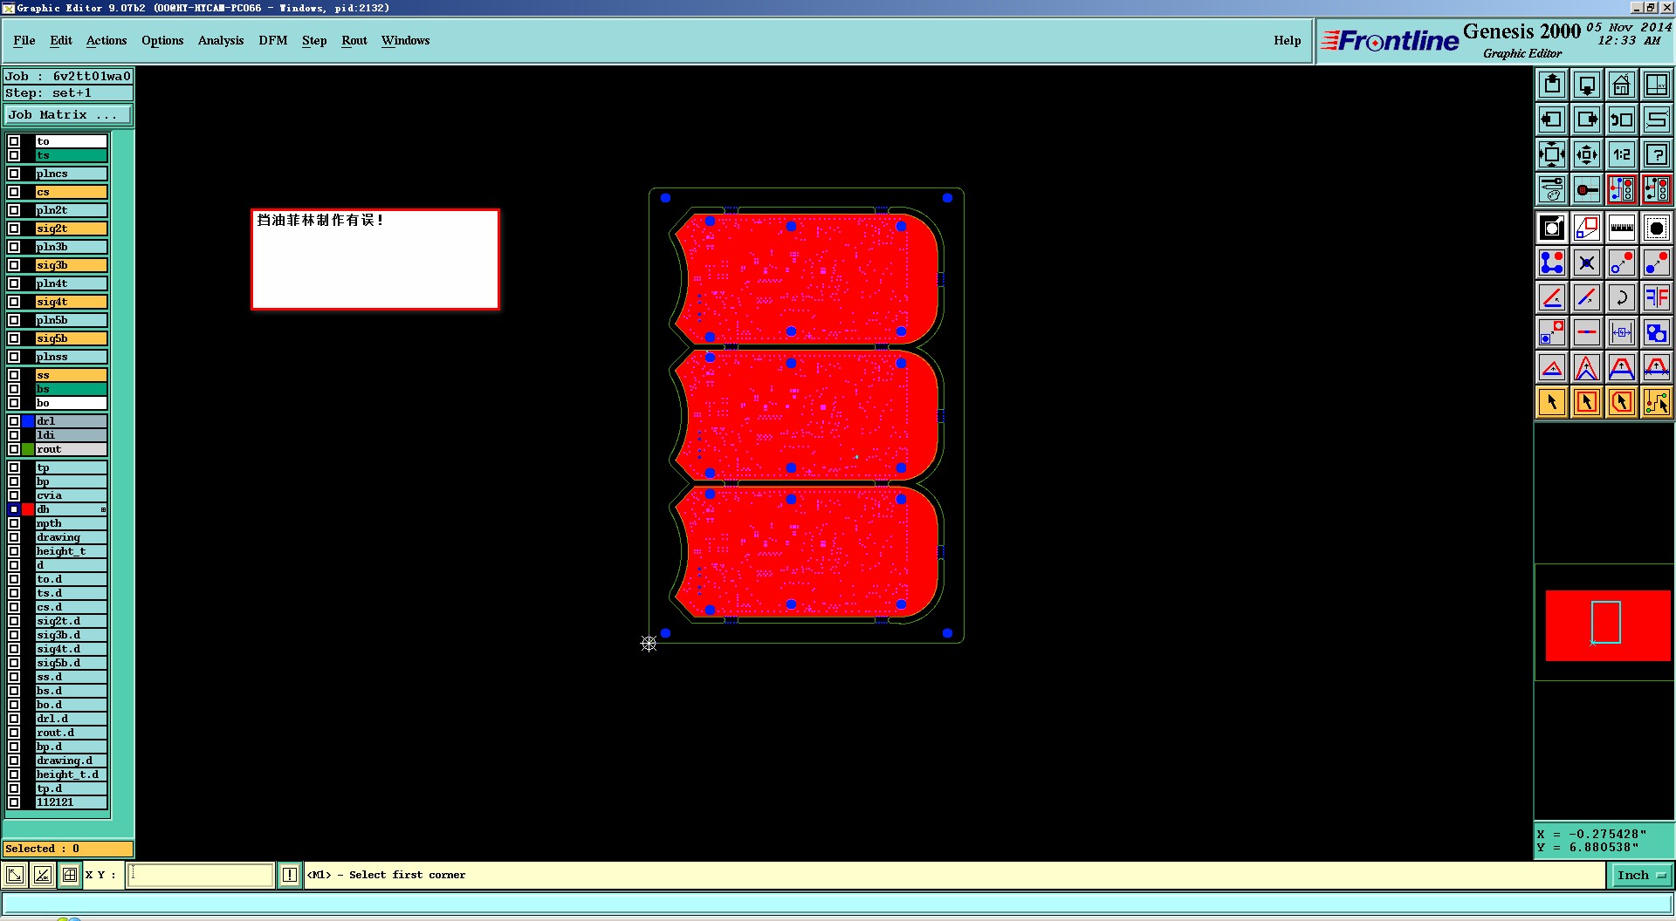Select layer name height_t

tap(72, 551)
